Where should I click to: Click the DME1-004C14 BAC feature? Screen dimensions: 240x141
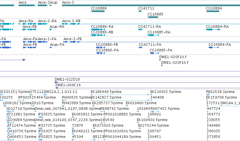coord(148,88)
